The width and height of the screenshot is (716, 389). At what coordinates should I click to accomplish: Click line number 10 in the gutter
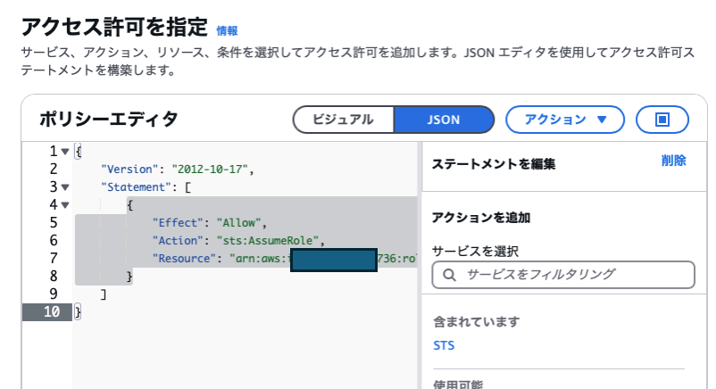[x=52, y=311]
